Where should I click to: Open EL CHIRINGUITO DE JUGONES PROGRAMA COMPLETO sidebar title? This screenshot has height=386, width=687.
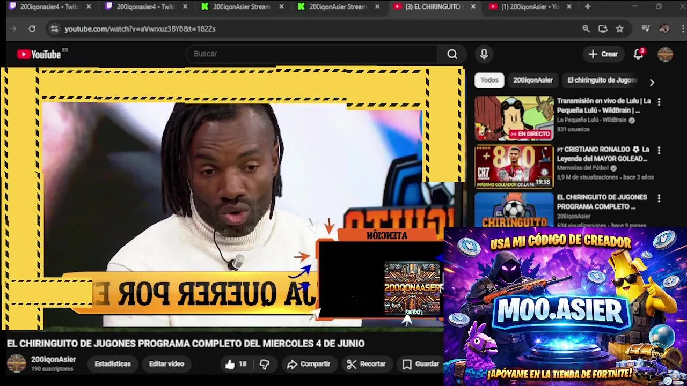pos(602,202)
